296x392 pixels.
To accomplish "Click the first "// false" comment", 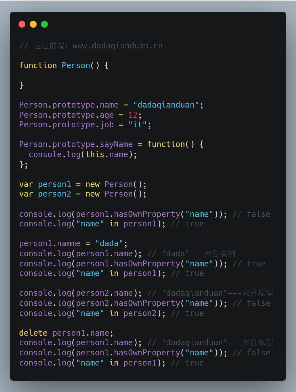I will tap(252, 214).
